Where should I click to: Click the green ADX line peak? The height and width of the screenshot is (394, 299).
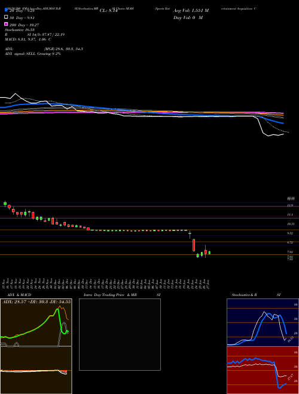point(57,310)
